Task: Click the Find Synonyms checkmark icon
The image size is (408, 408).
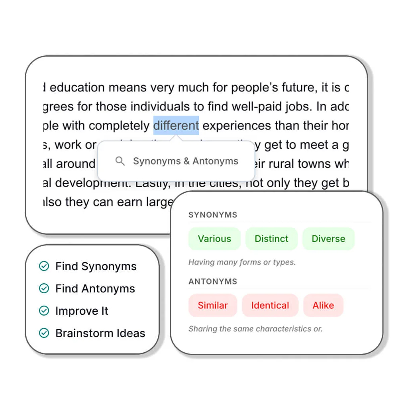Action: (44, 266)
